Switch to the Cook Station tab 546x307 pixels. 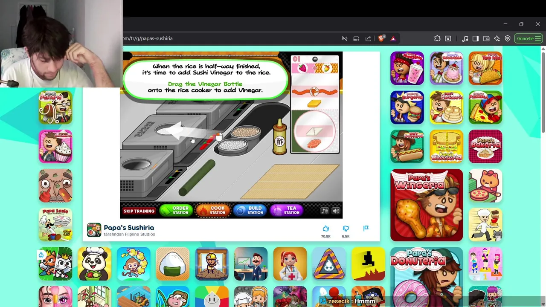click(x=212, y=211)
